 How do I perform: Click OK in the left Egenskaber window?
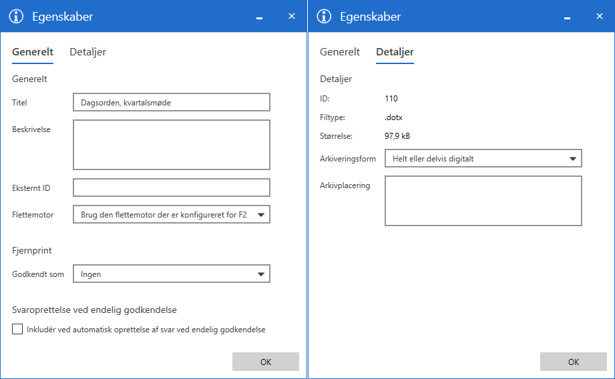266,362
